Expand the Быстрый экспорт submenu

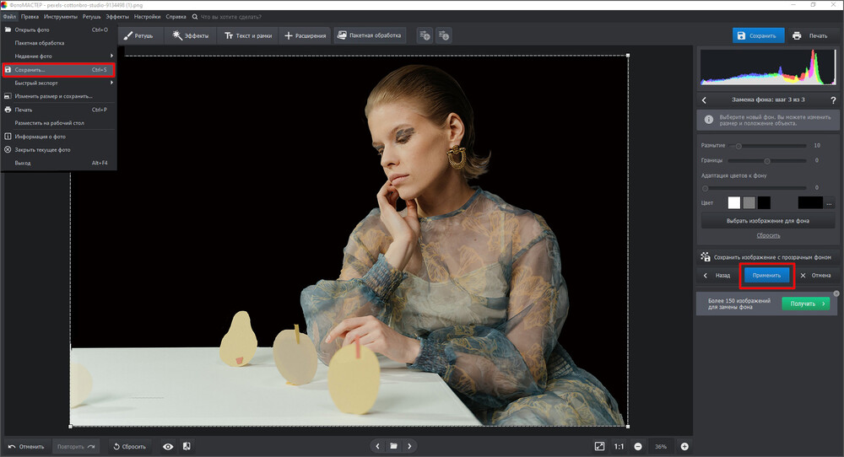click(57, 83)
